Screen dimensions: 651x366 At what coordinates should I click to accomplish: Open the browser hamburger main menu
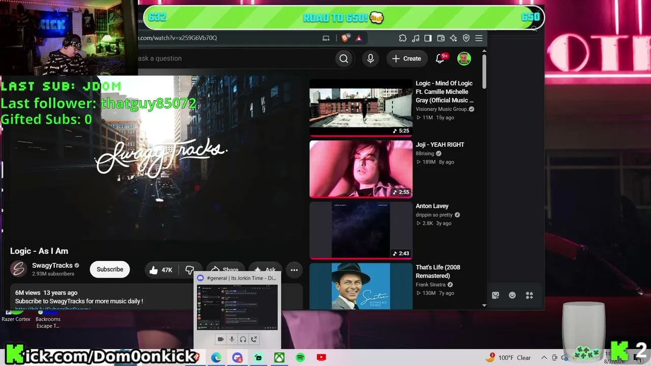[x=479, y=38]
